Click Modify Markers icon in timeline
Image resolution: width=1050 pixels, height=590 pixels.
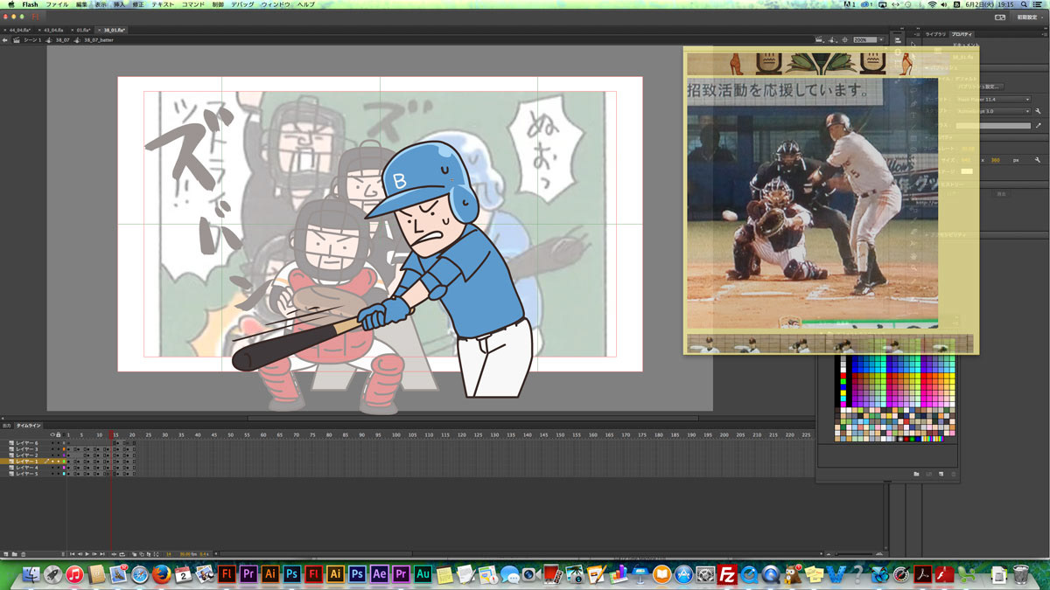156,554
